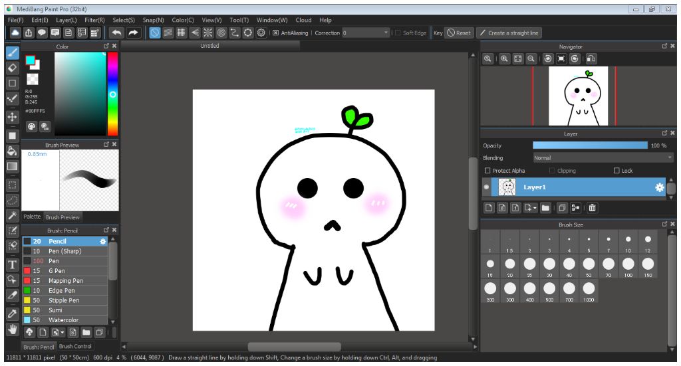Expand the add-brush dropdown arrow
The width and height of the screenshot is (681, 366).
click(62, 333)
